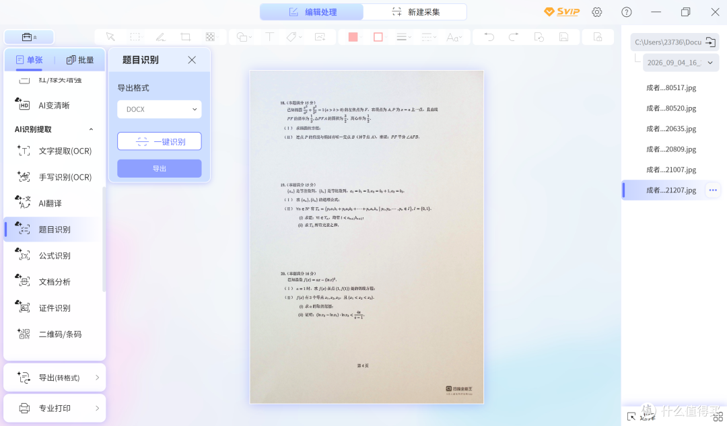Switch to 单张 single mode tab
The width and height of the screenshot is (727, 426).
coord(29,60)
